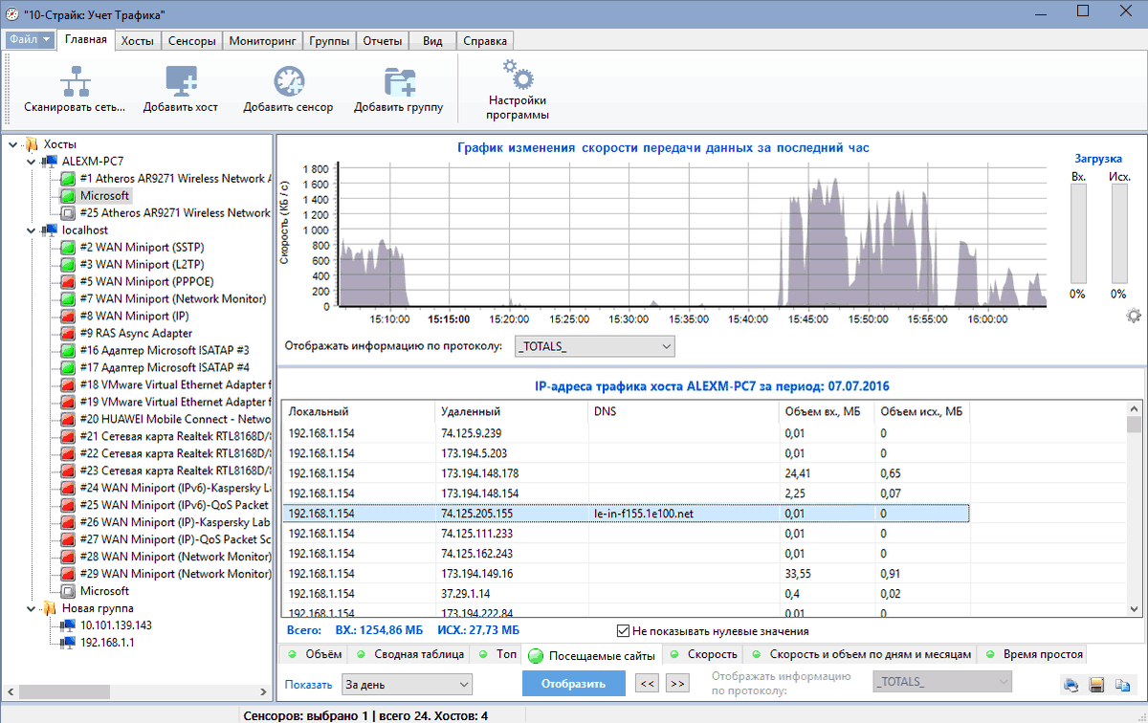Open the За день period dropdown
Image resolution: width=1148 pixels, height=723 pixels.
[x=408, y=684]
